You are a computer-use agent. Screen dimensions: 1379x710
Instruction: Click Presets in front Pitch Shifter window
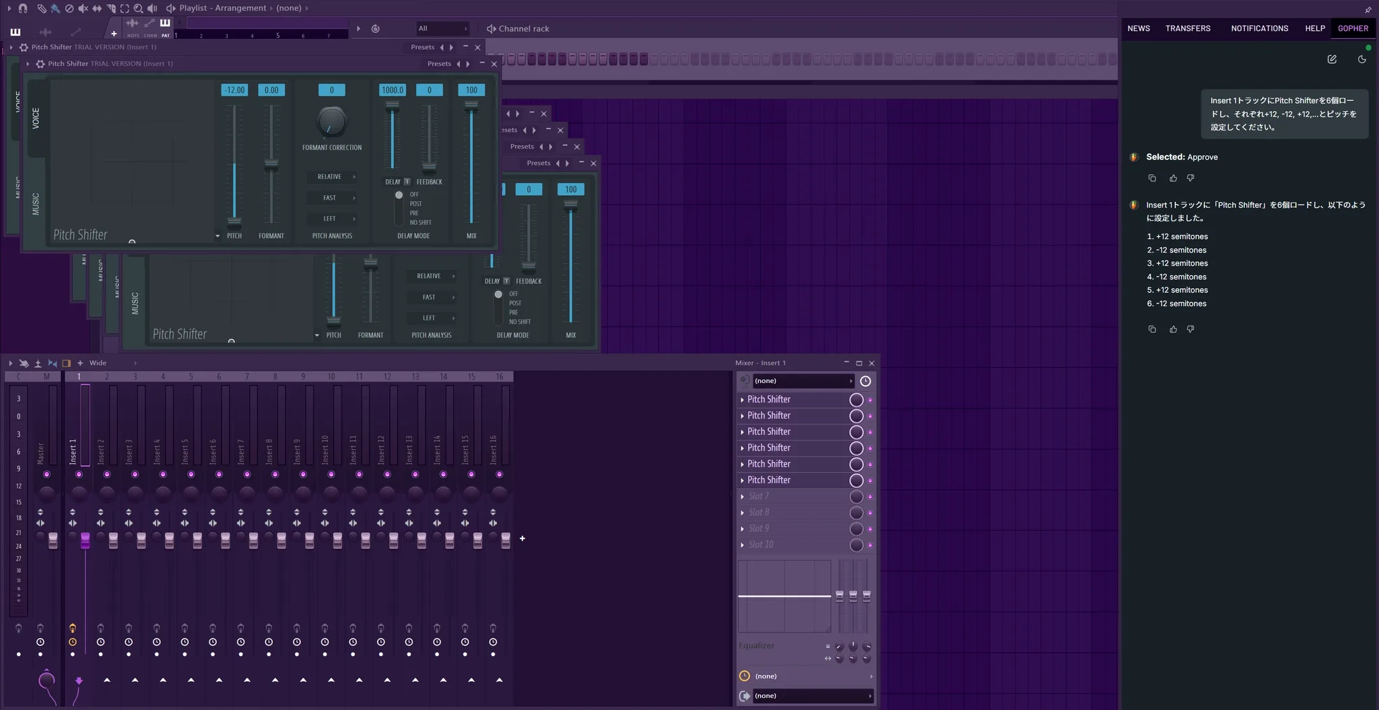tap(439, 63)
